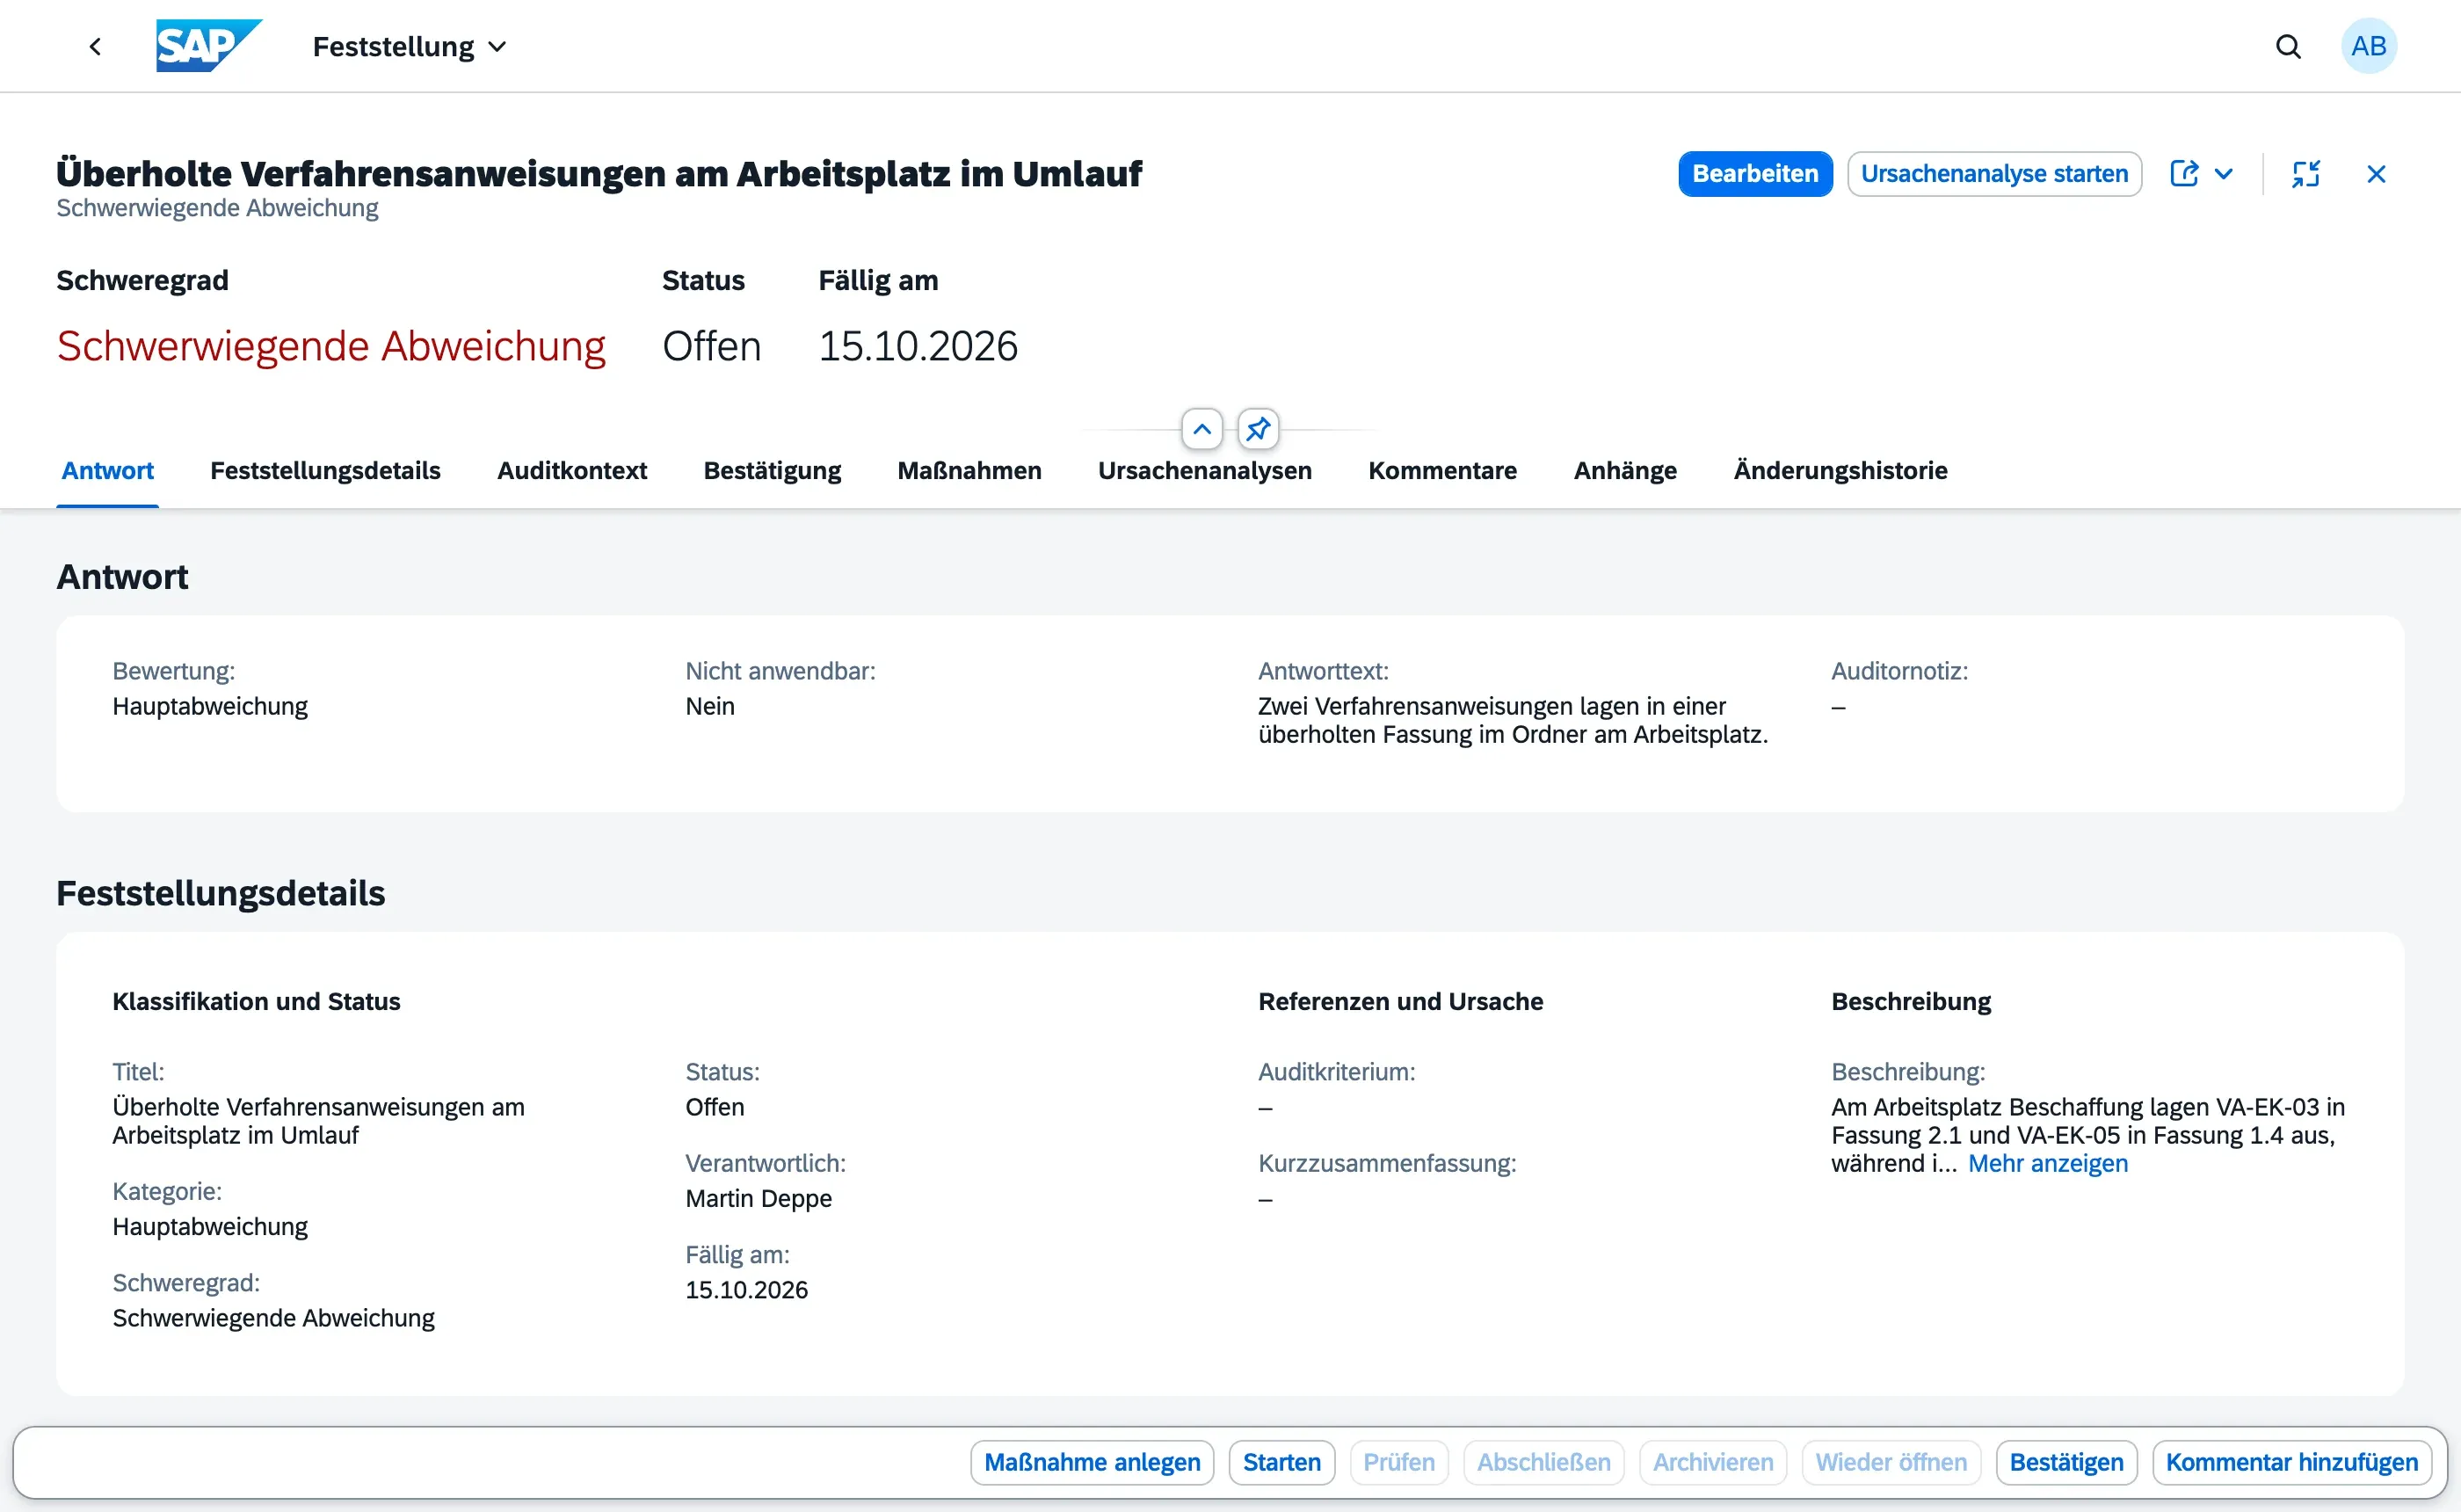Open the AB user avatar menu
The width and height of the screenshot is (2461, 1512).
[2368, 46]
